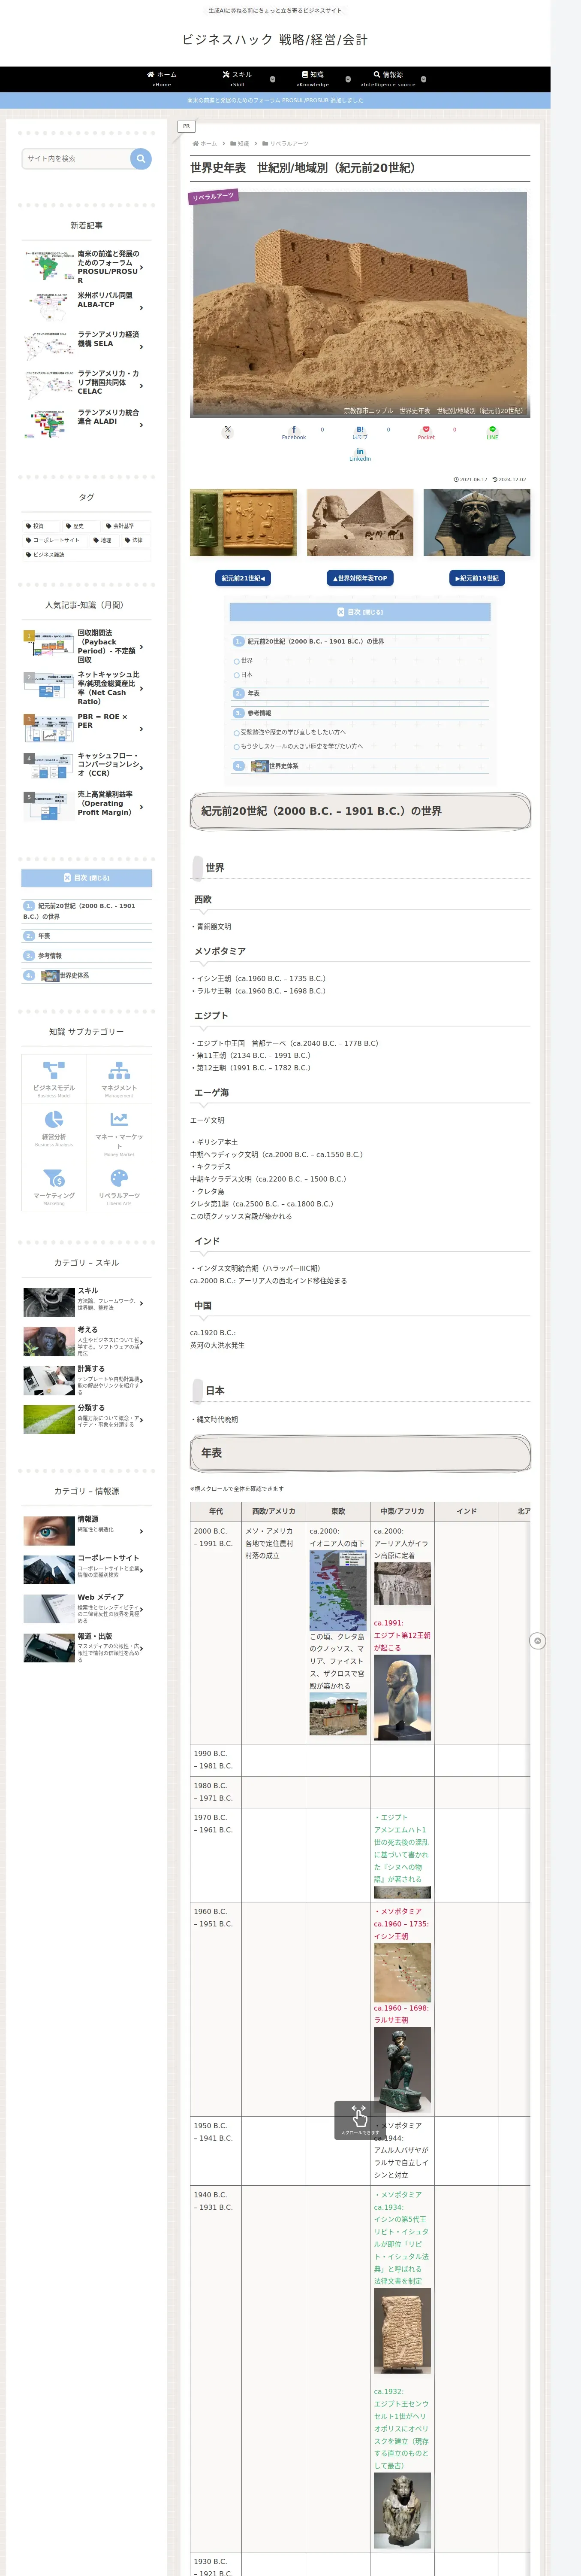Save the article to Pocket

coord(426,433)
